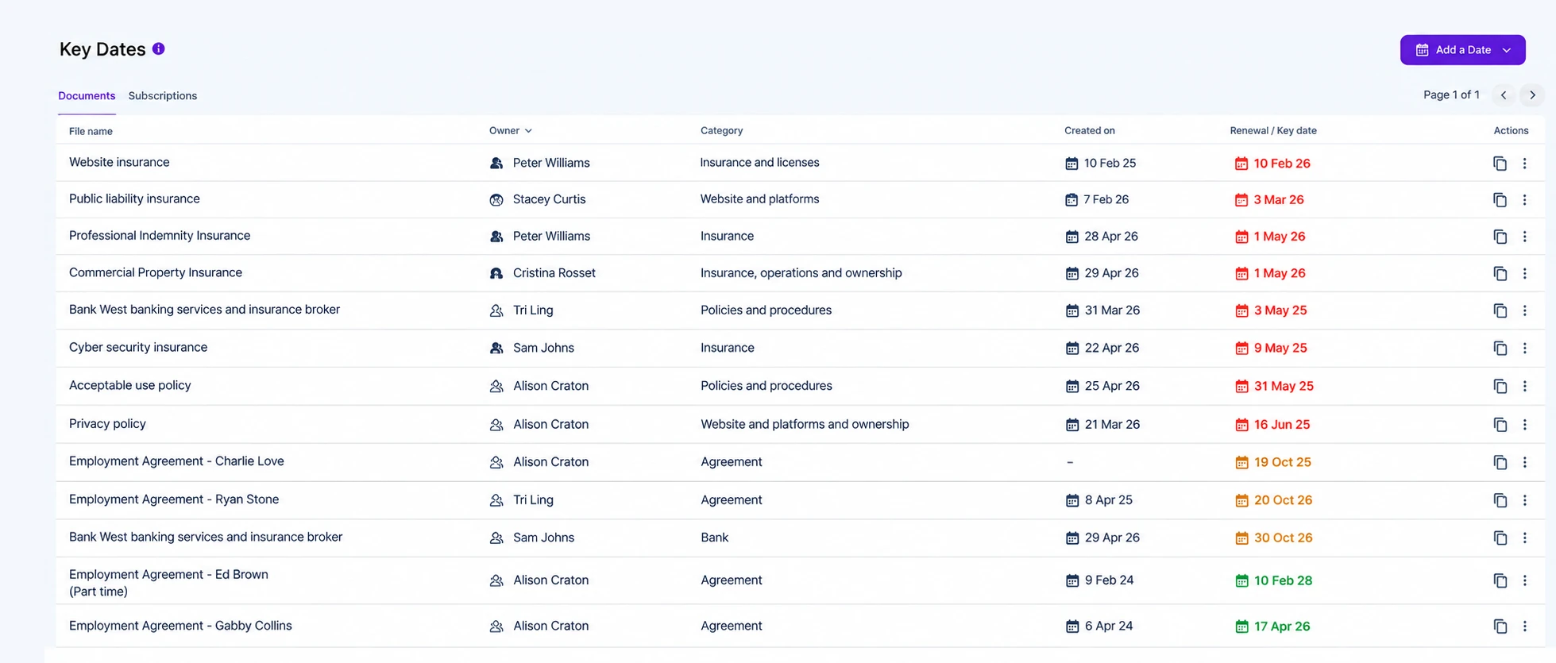The width and height of the screenshot is (1556, 663).
Task: Open Employment Agreement - Ryan Stone
Action: [x=174, y=499]
